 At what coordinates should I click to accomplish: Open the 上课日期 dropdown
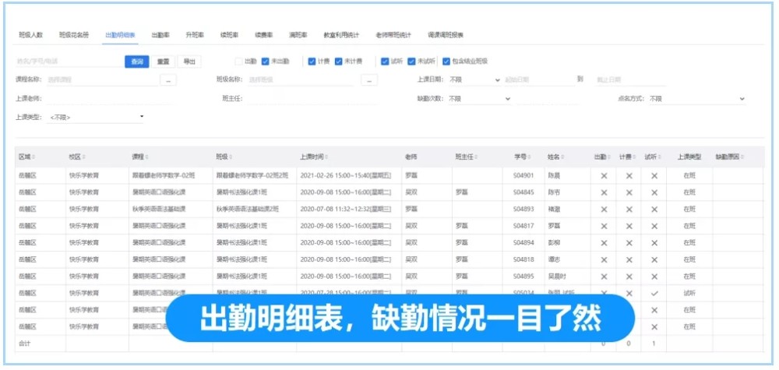coord(474,79)
